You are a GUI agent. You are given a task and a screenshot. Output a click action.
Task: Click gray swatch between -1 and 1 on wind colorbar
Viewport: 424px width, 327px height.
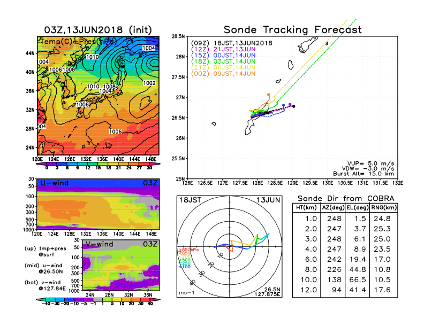tap(98, 299)
